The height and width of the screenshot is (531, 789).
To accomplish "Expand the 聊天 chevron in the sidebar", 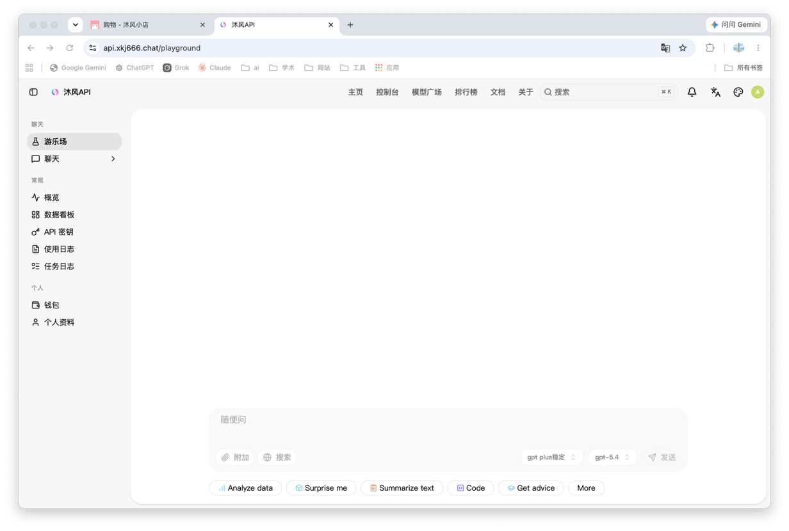I will click(x=113, y=159).
